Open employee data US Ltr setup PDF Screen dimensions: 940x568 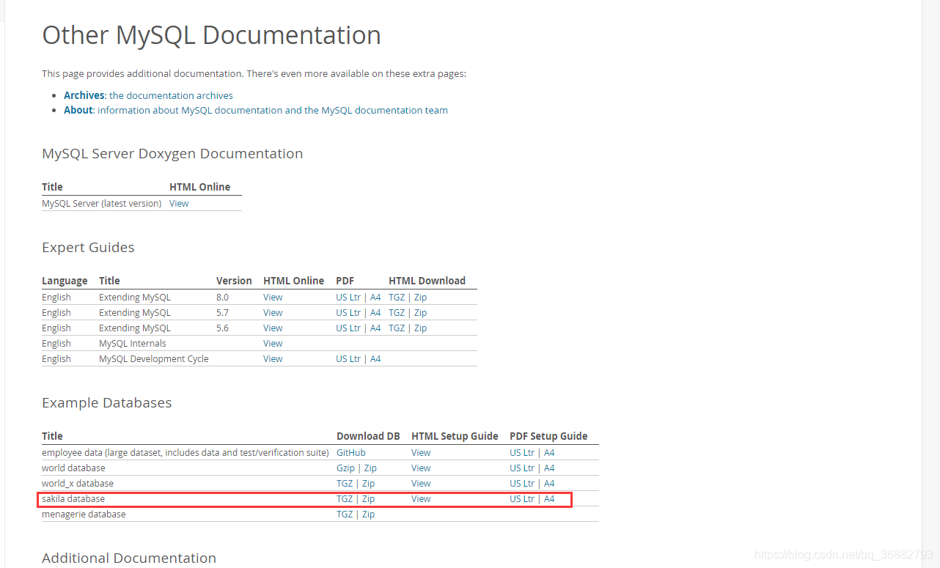522,453
